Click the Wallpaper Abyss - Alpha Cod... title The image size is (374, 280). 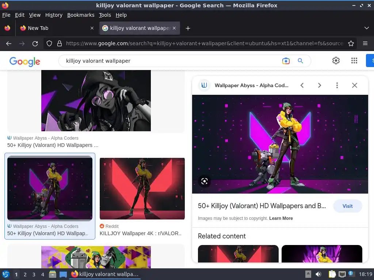click(251, 85)
